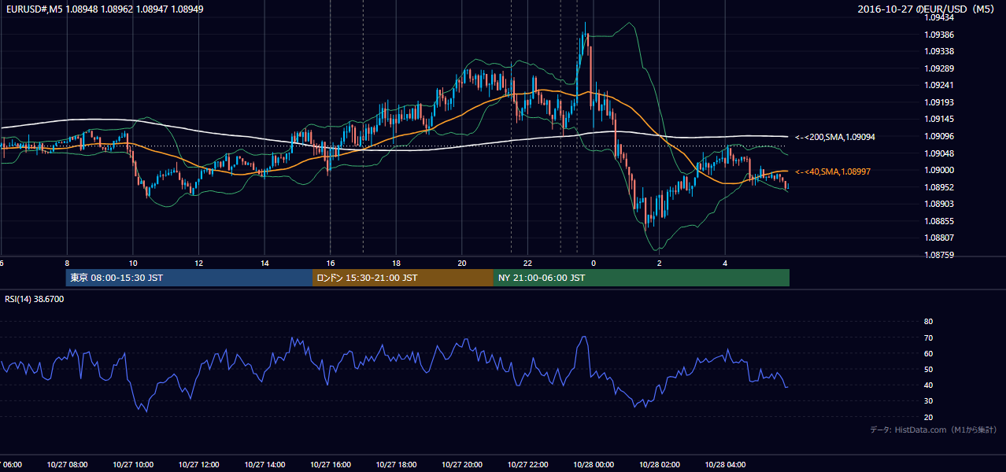
Task: Click RSI scale value 80
Action: (x=928, y=322)
